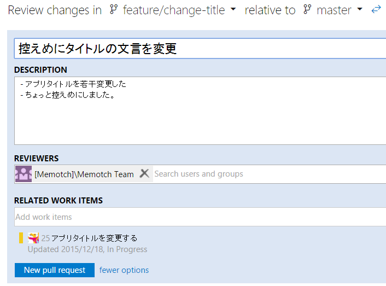This screenshot has width=386, height=286.
Task: Open work item 25 アプリタイトルを変更する
Action: pos(94,238)
